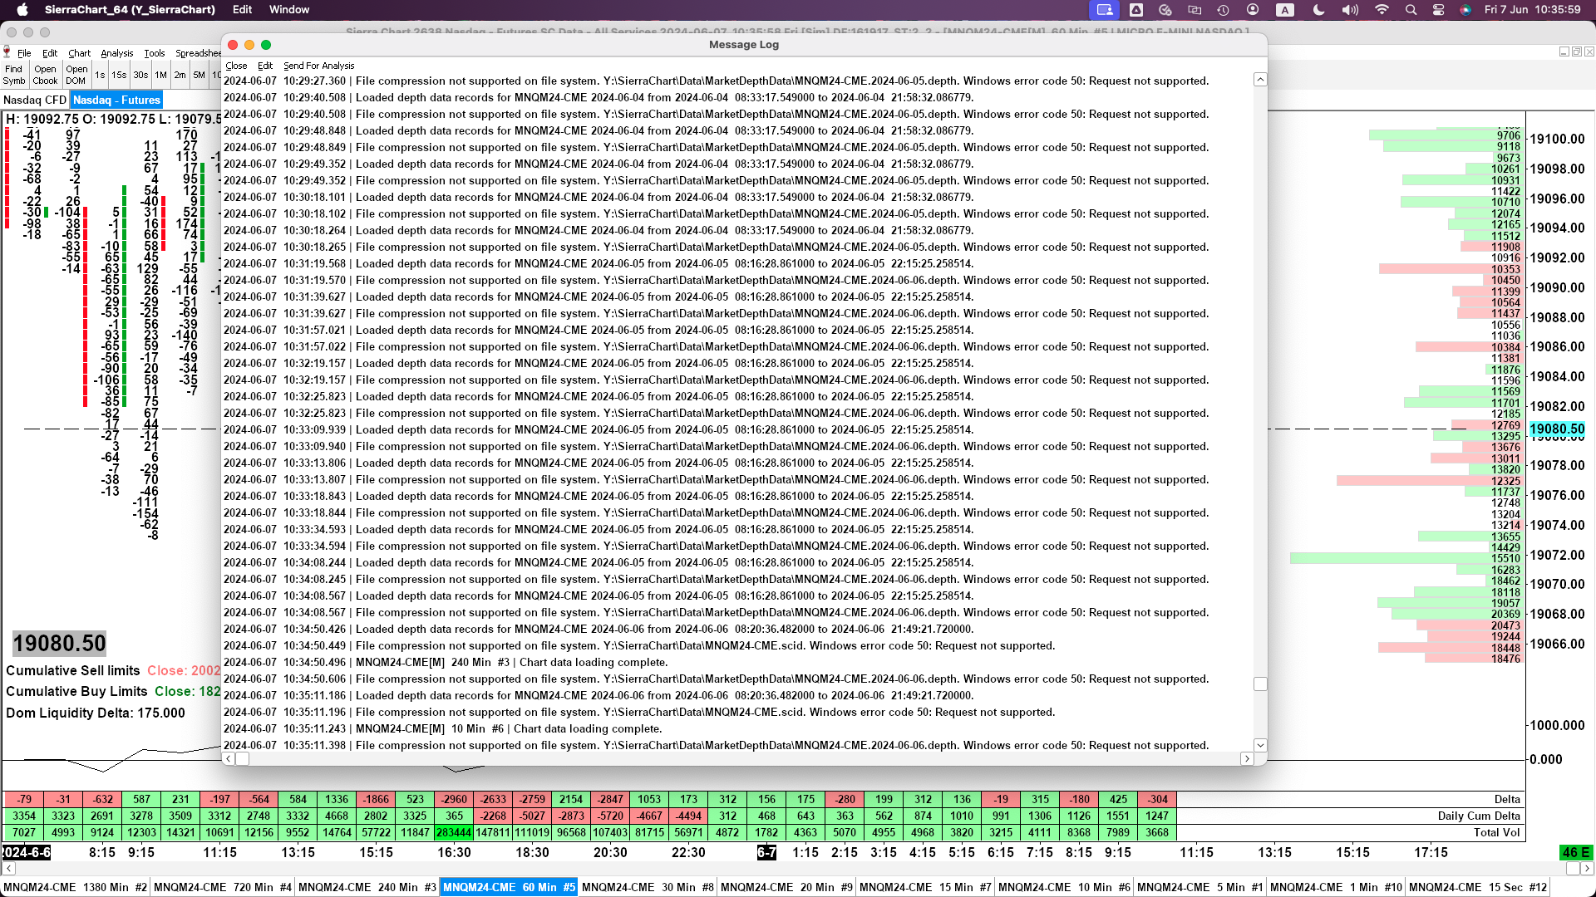
Task: Toggle the screen sharing menu bar icon
Action: click(1104, 10)
